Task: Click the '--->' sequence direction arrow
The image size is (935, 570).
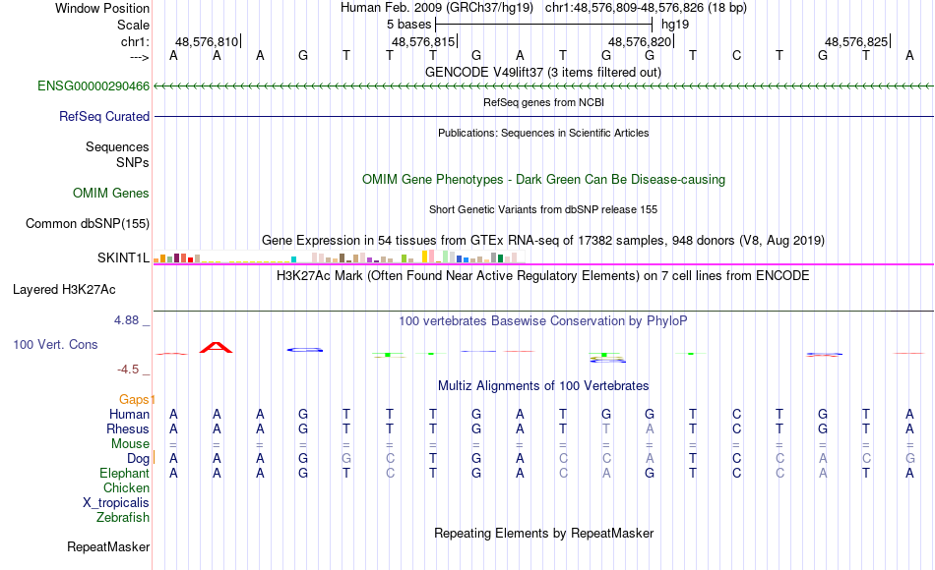Action: point(139,57)
